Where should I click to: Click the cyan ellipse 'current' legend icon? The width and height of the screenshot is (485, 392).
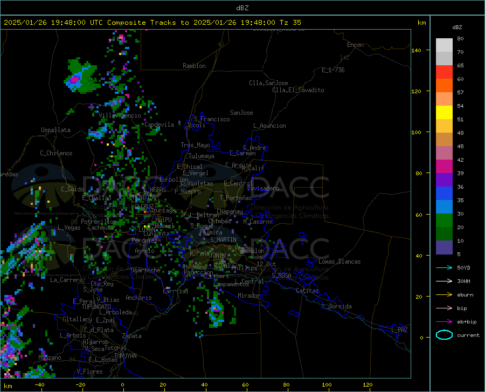click(x=444, y=335)
